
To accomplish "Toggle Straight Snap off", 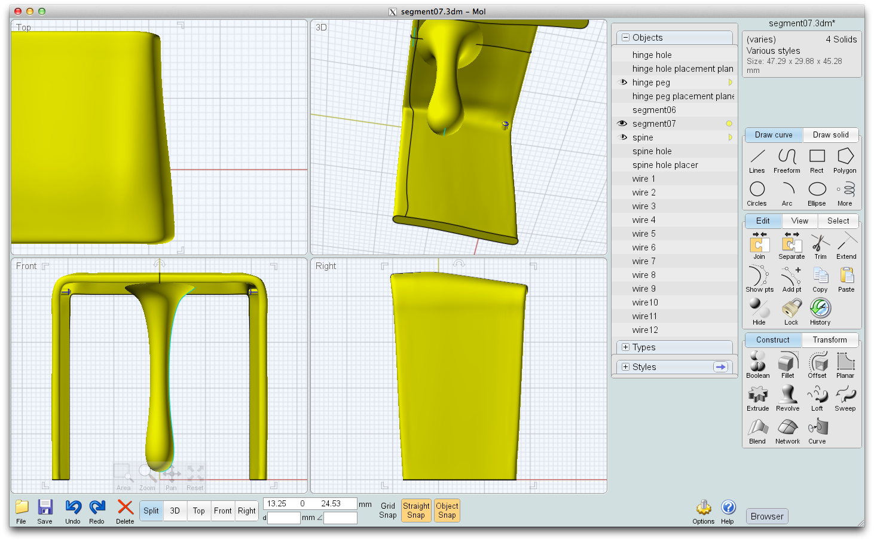I will (416, 511).
